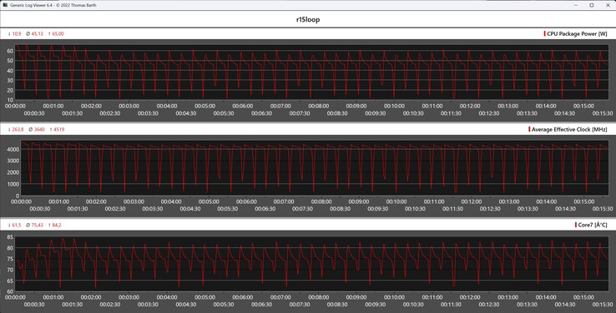Click the 60 tick on the power axis
Viewport: 616px width, 313px height.
pos(10,51)
